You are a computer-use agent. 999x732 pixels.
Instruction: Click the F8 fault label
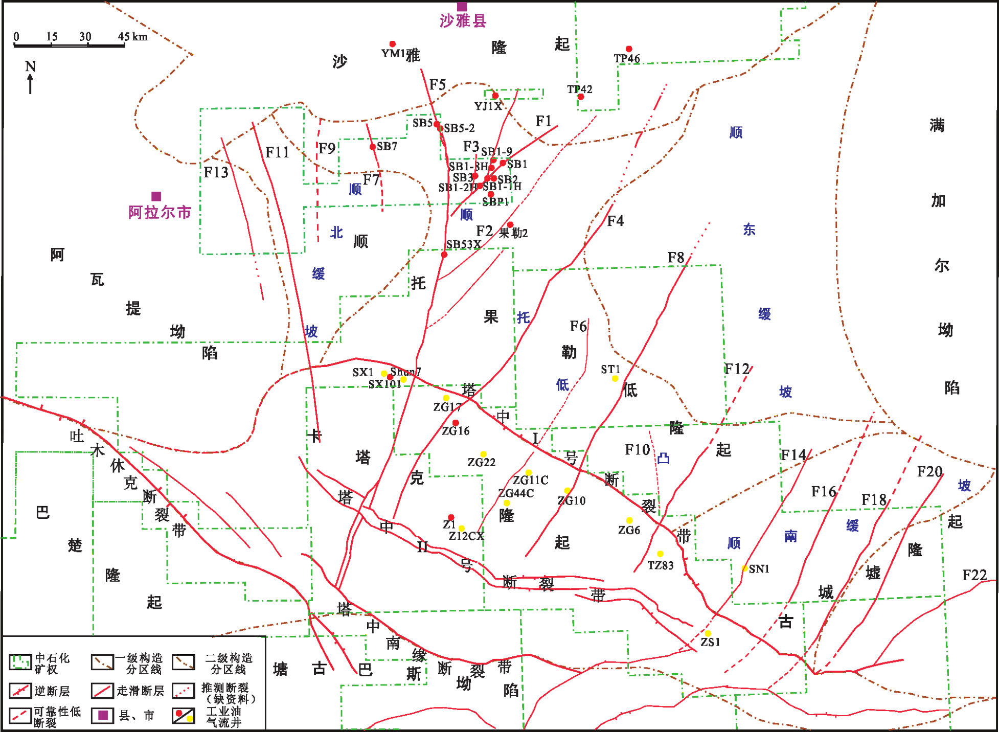click(676, 258)
